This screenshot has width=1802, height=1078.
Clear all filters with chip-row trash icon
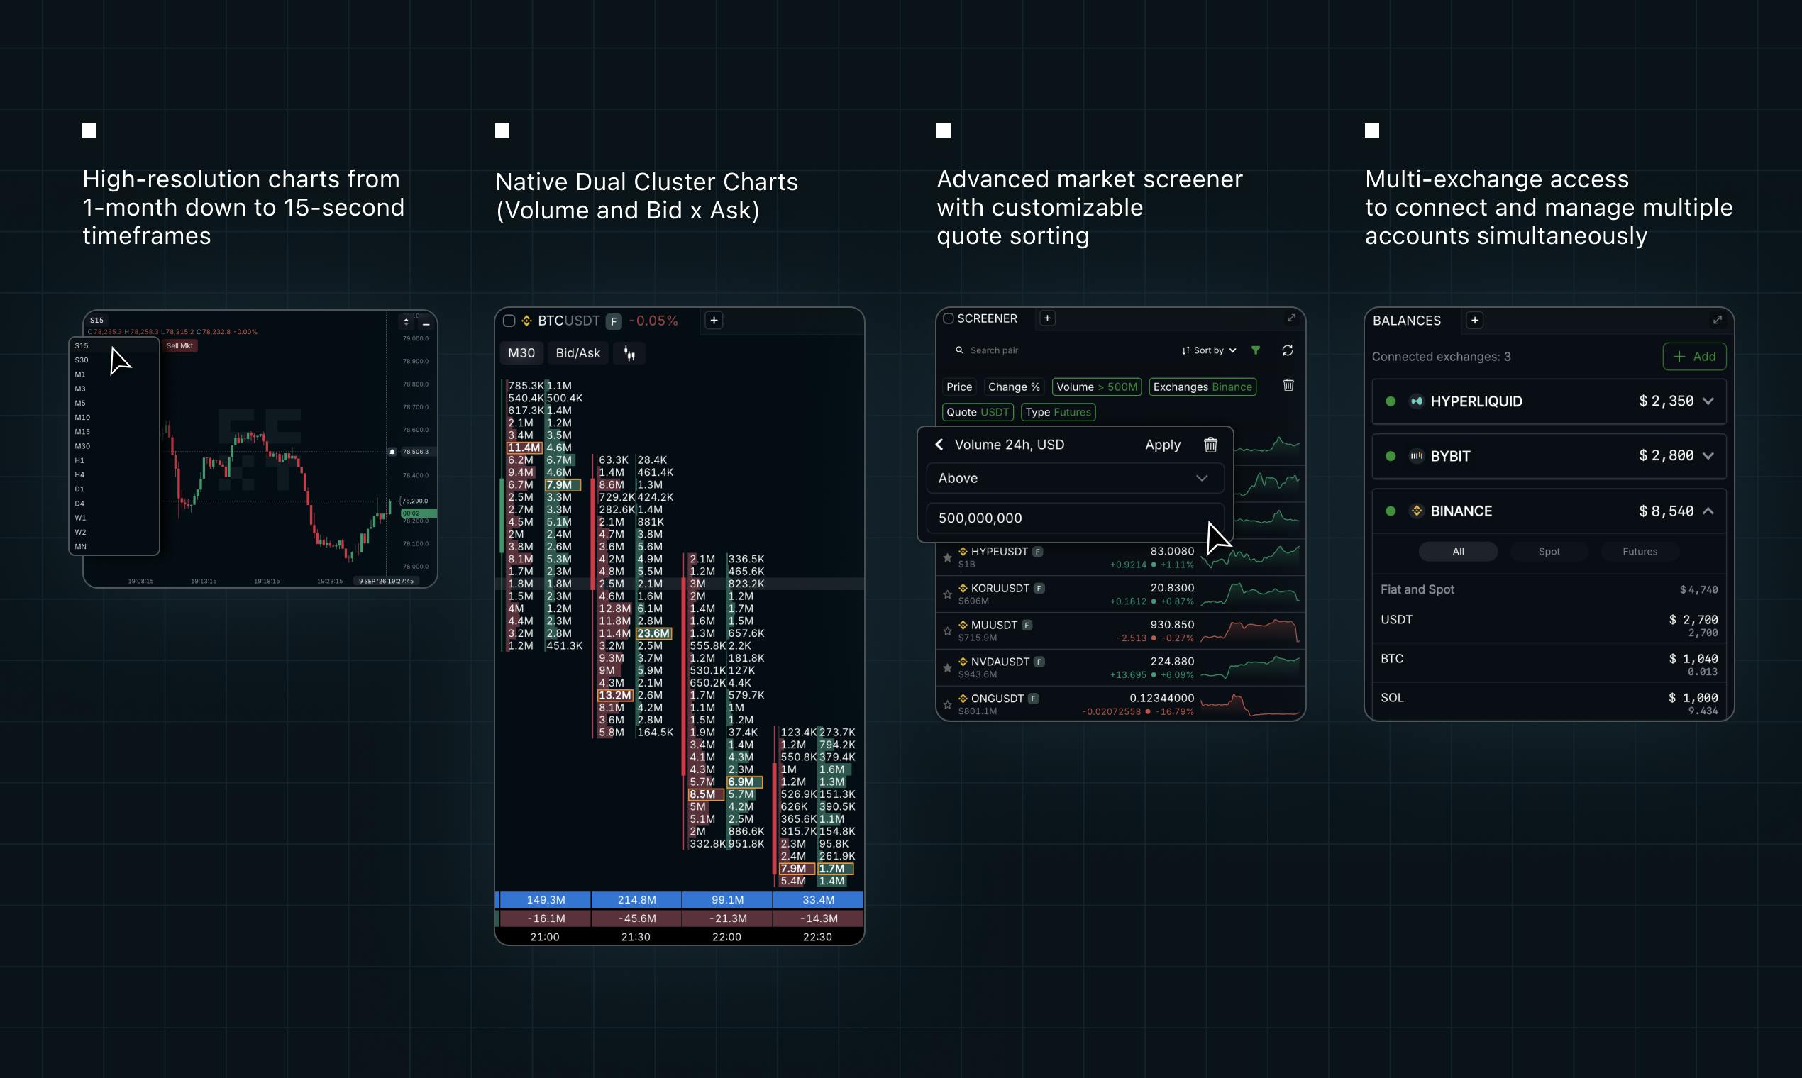(1288, 385)
